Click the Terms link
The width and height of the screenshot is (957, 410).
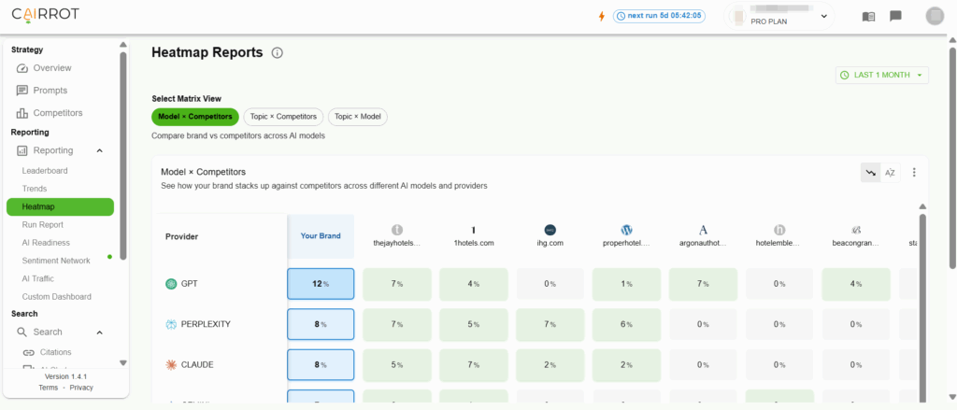pyautogui.click(x=49, y=388)
